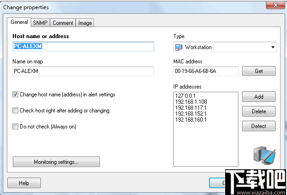Enable Check host right after adding

16,111
